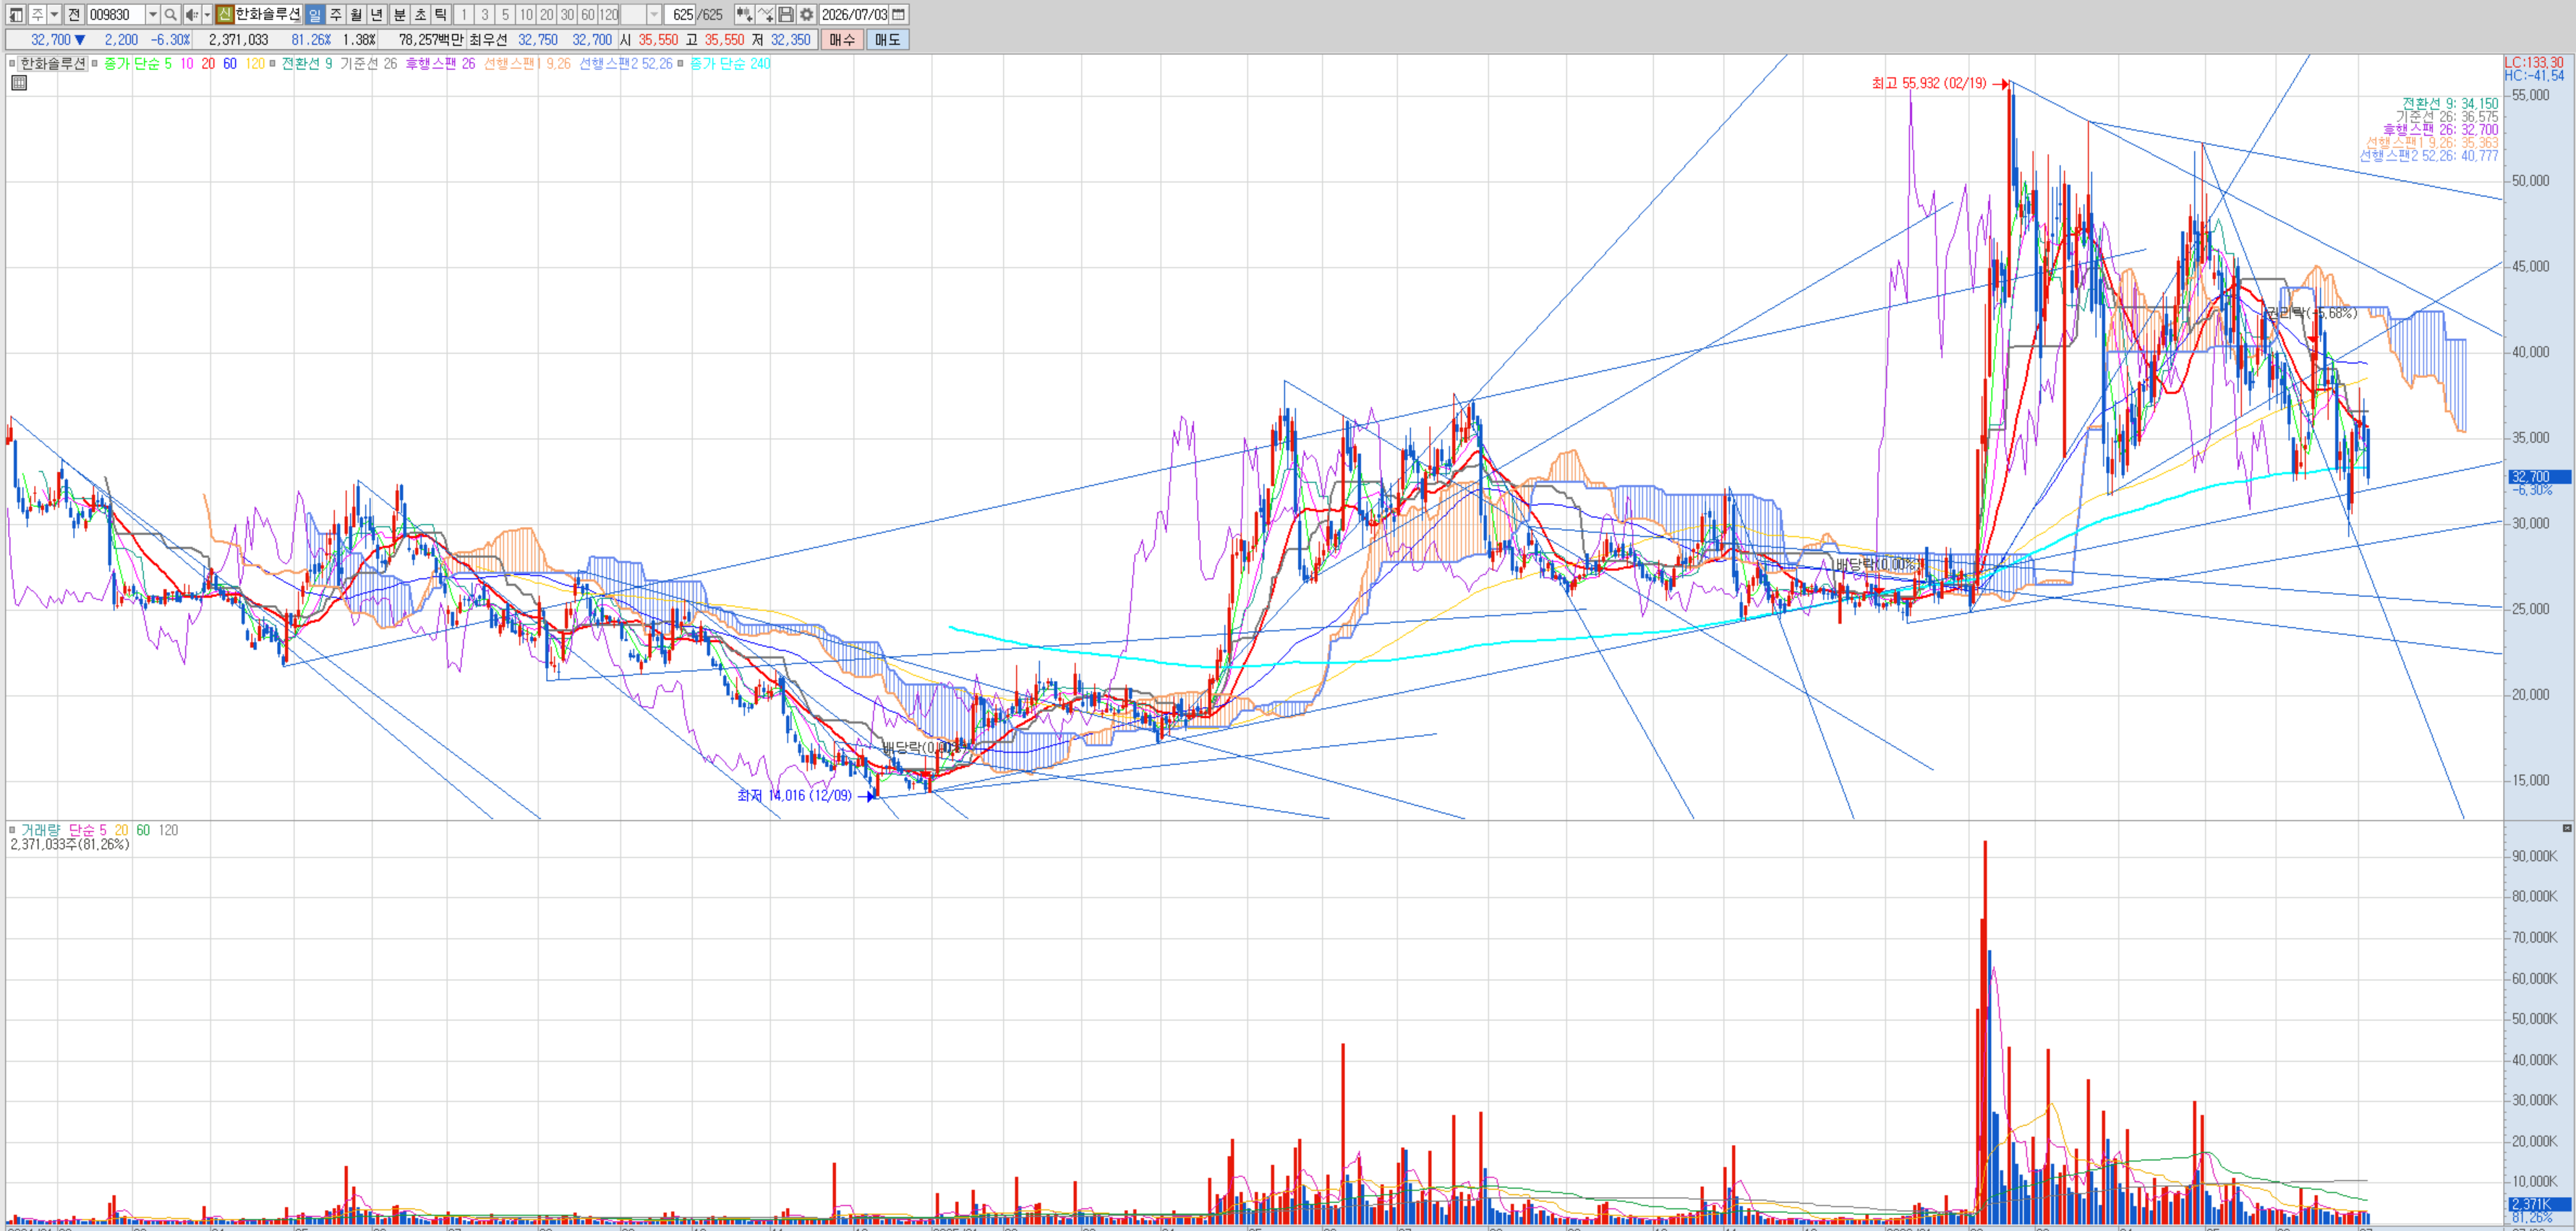
Task: Click the 거래량 volume panel legend label
Action: (x=41, y=829)
